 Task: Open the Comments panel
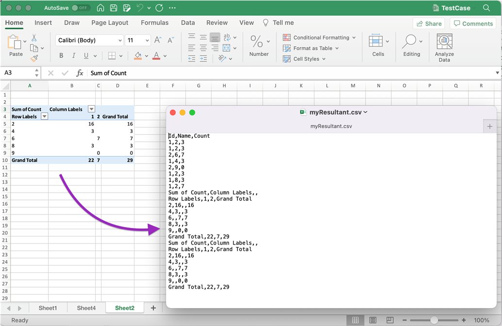pos(472,23)
